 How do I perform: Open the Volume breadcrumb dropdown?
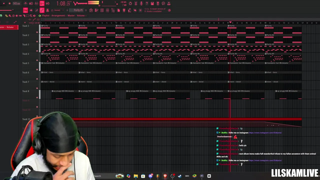(x=80, y=15)
